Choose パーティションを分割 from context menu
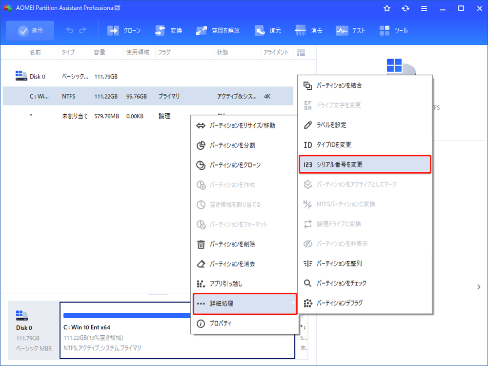Screen dimensions: 488x366 click(x=244, y=145)
